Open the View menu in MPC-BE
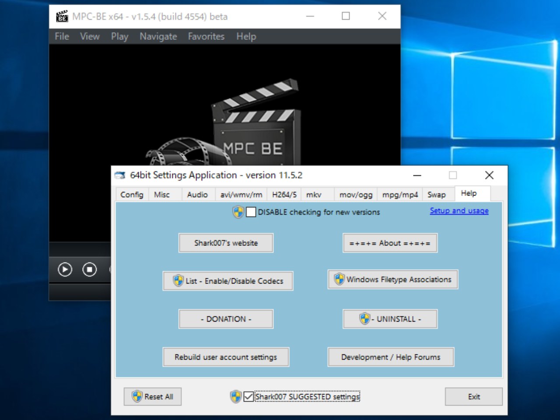Screen dimensions: 560x420 tap(90, 36)
